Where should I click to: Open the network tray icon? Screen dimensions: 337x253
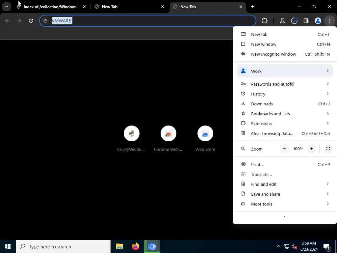[x=287, y=246]
